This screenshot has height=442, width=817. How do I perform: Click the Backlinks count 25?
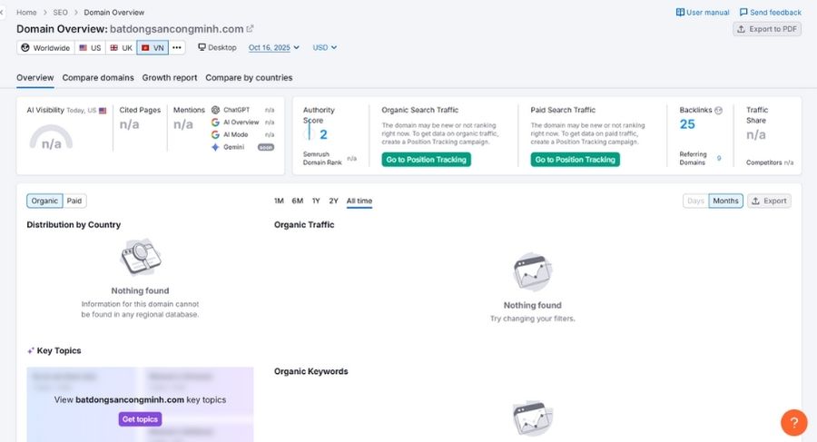point(687,124)
